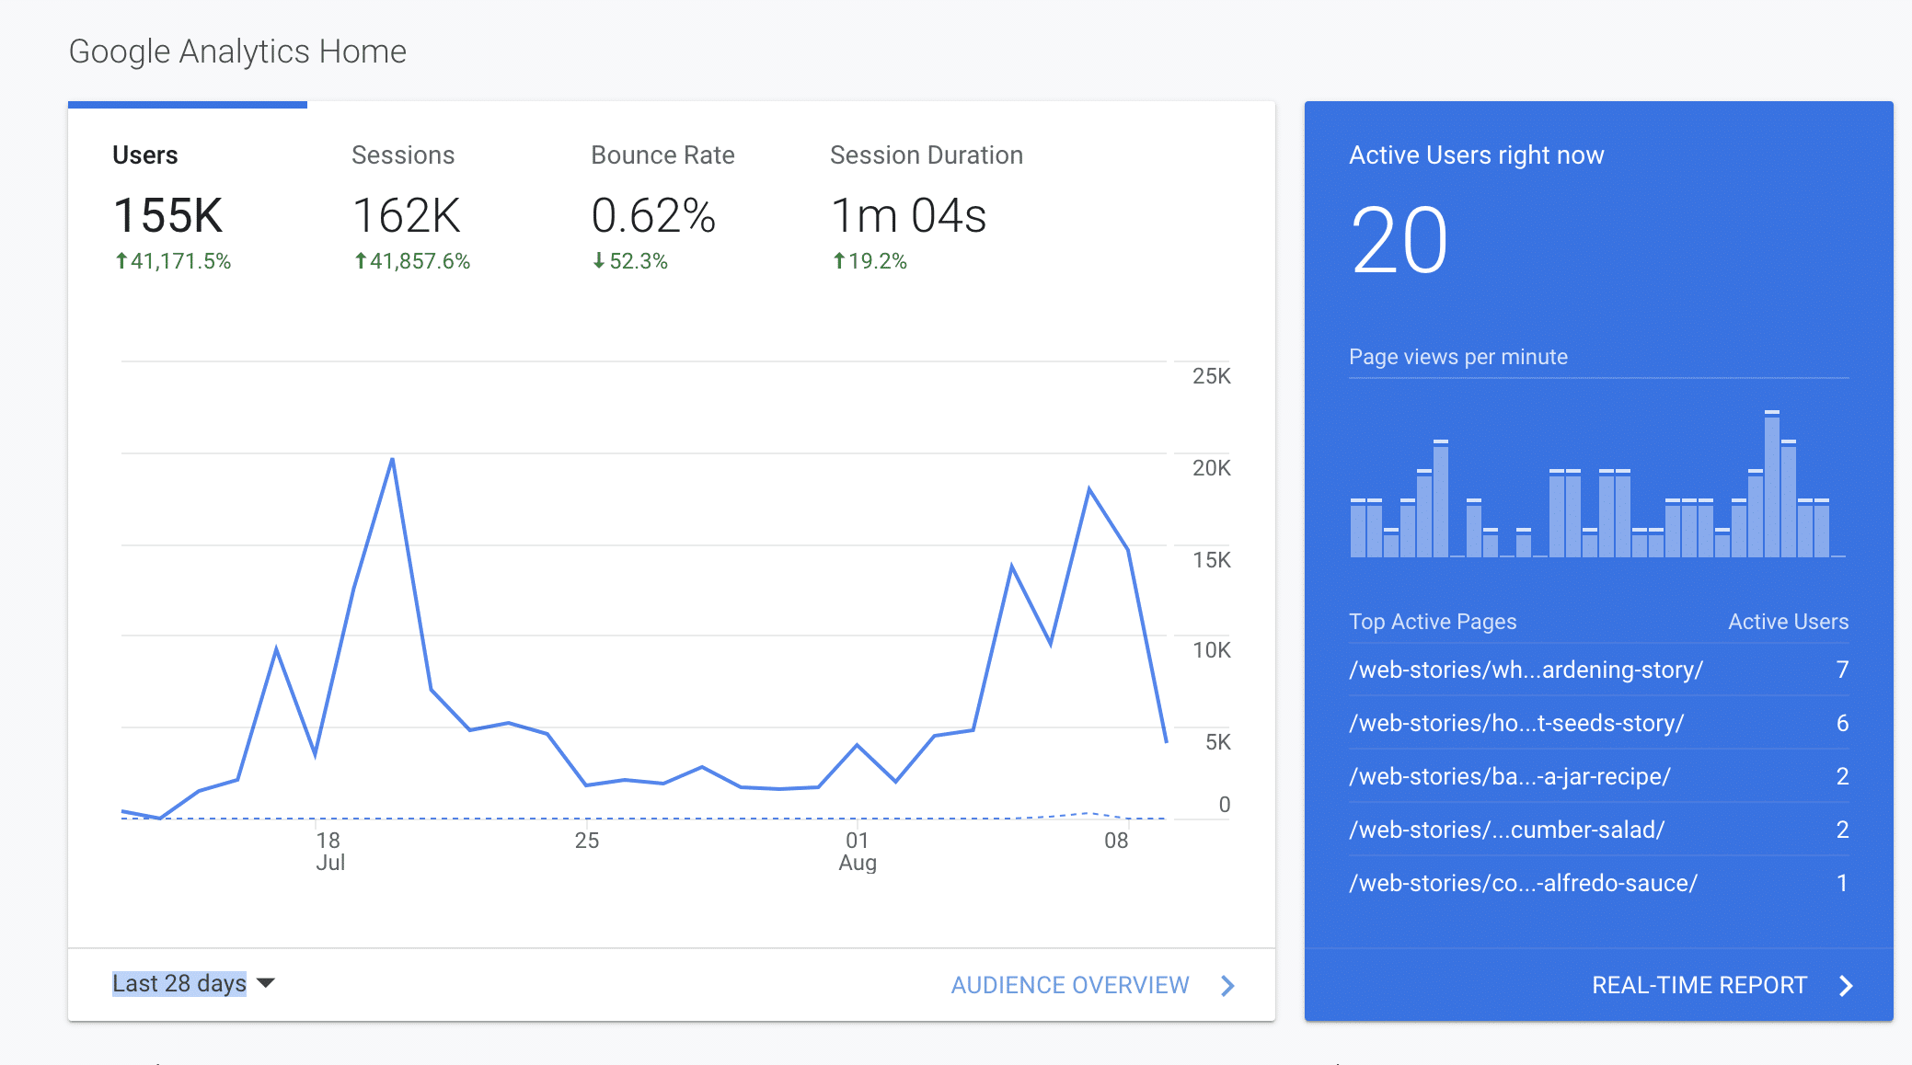This screenshot has height=1065, width=1912.
Task: Click the date range dropdown triangle
Action: [266, 983]
